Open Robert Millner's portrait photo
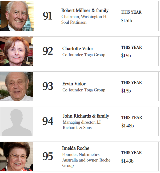The width and height of the screenshot is (160, 173). click(x=17, y=16)
